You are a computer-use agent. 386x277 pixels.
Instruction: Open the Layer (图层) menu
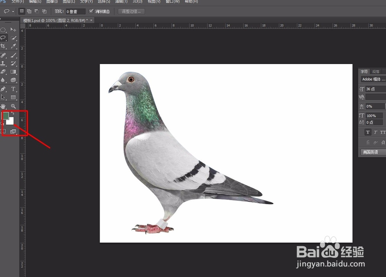(69, 2)
